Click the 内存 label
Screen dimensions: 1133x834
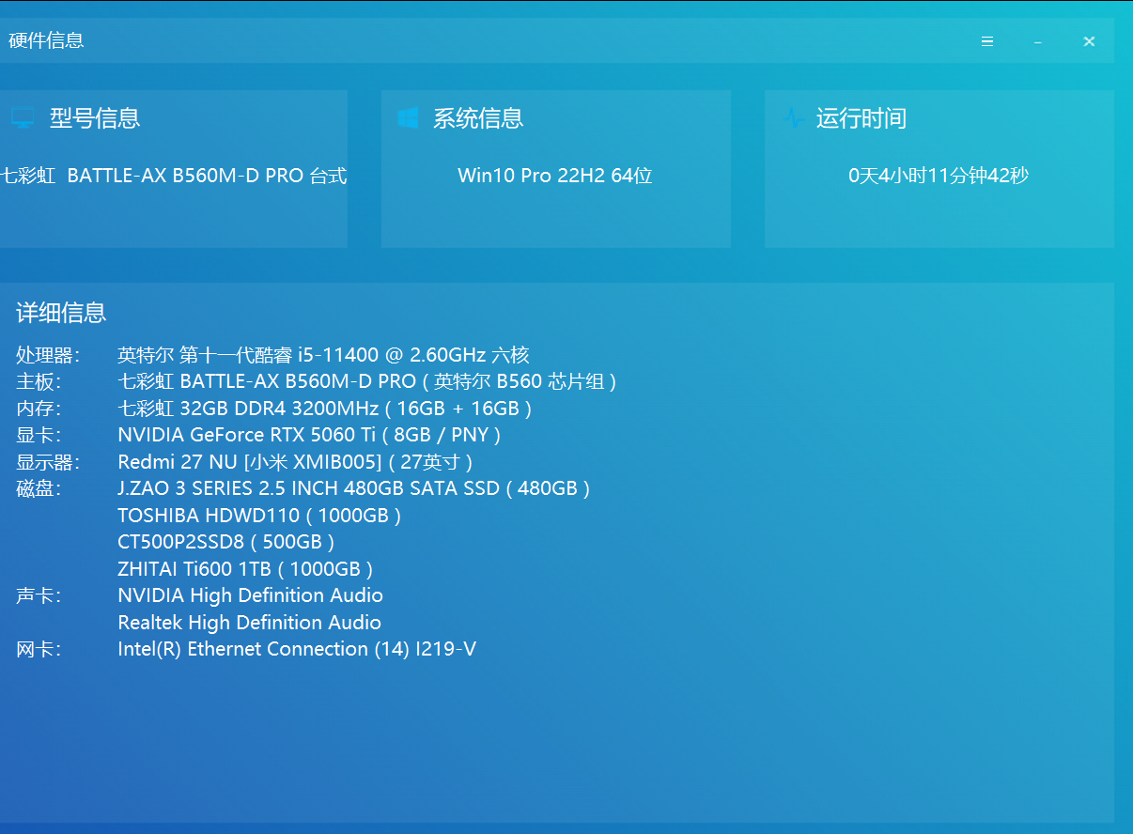[x=39, y=409]
